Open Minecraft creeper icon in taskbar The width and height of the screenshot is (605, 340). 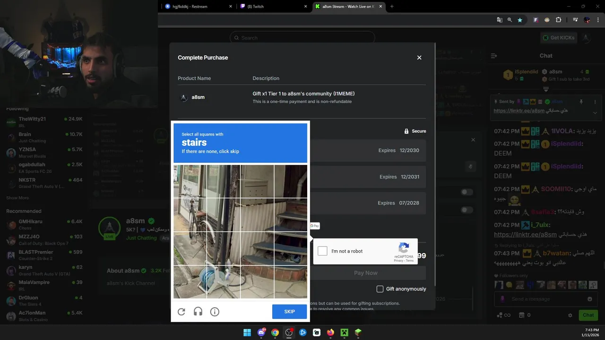click(x=345, y=332)
